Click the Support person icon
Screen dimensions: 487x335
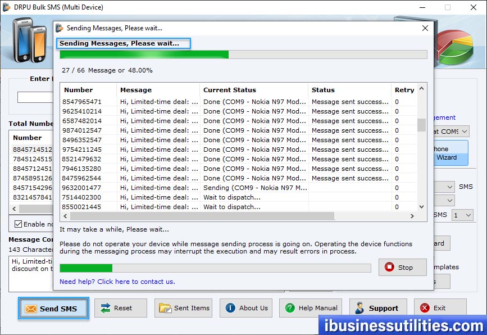[359, 308]
